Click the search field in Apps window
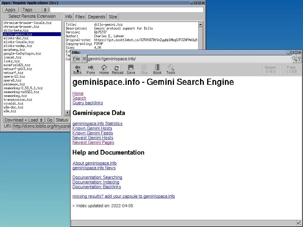Viewport: 303px width, 227px height. pos(127,10)
